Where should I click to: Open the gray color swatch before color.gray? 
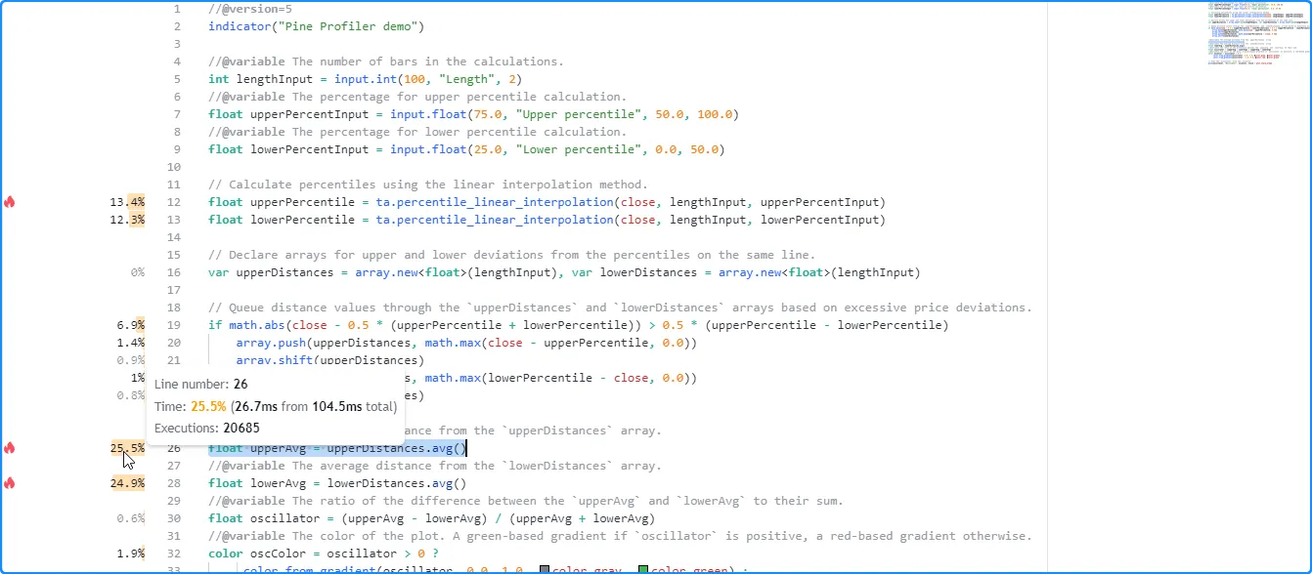pos(546,570)
